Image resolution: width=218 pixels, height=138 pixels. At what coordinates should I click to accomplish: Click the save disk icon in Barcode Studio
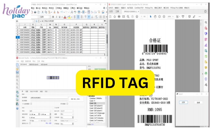pyautogui.click(x=17, y=72)
